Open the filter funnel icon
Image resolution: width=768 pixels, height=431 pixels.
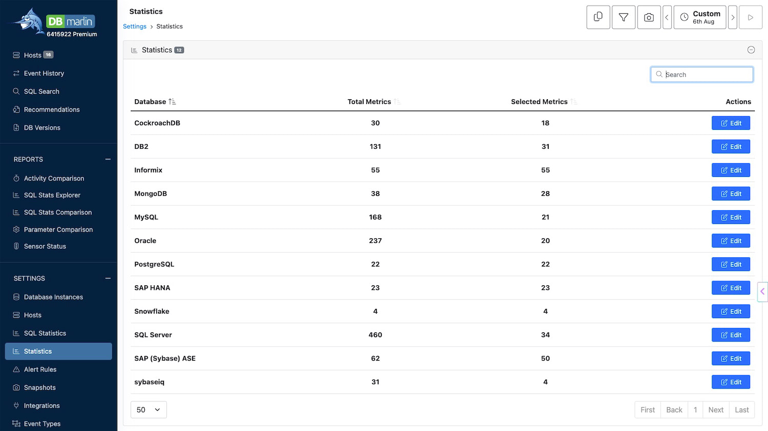[x=624, y=17]
